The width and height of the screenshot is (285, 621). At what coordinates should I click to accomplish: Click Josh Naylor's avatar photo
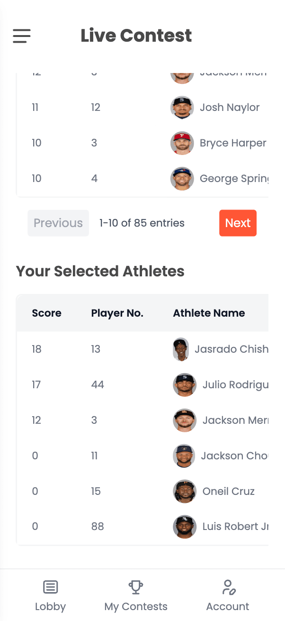(x=182, y=107)
